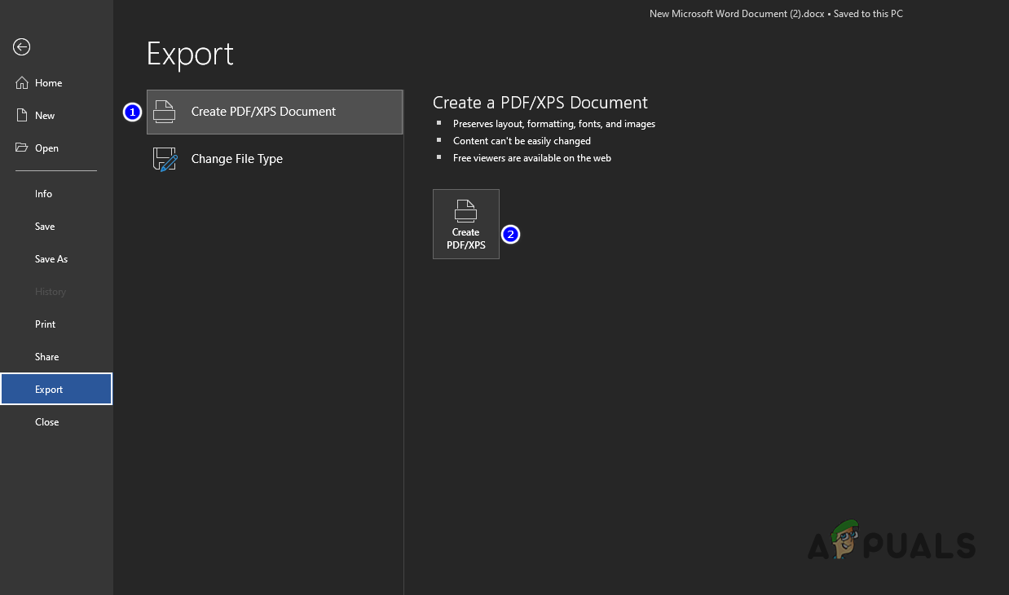
Task: Click the text 'Preserves layout, formatting, fonts, and images'
Action: pos(554,124)
